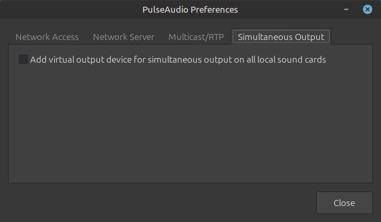Dismiss the dialog using the Close button
Screen dimensions: 381x222
click(x=344, y=203)
